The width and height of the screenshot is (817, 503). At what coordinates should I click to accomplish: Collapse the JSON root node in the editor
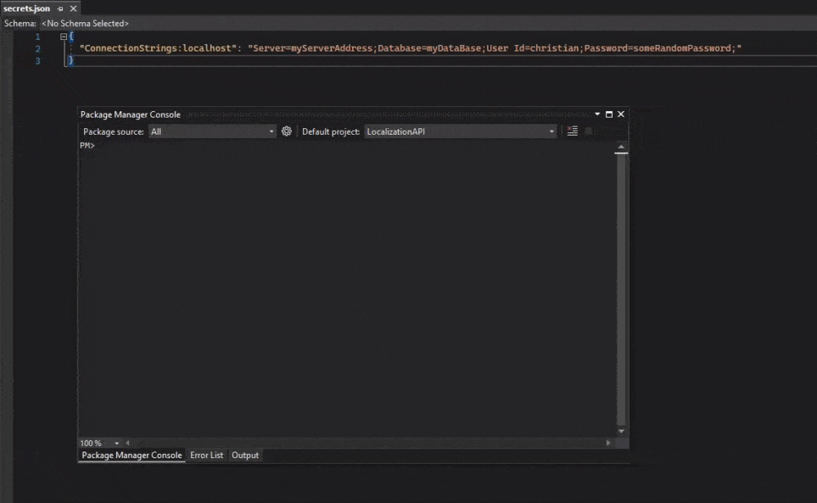(x=64, y=36)
